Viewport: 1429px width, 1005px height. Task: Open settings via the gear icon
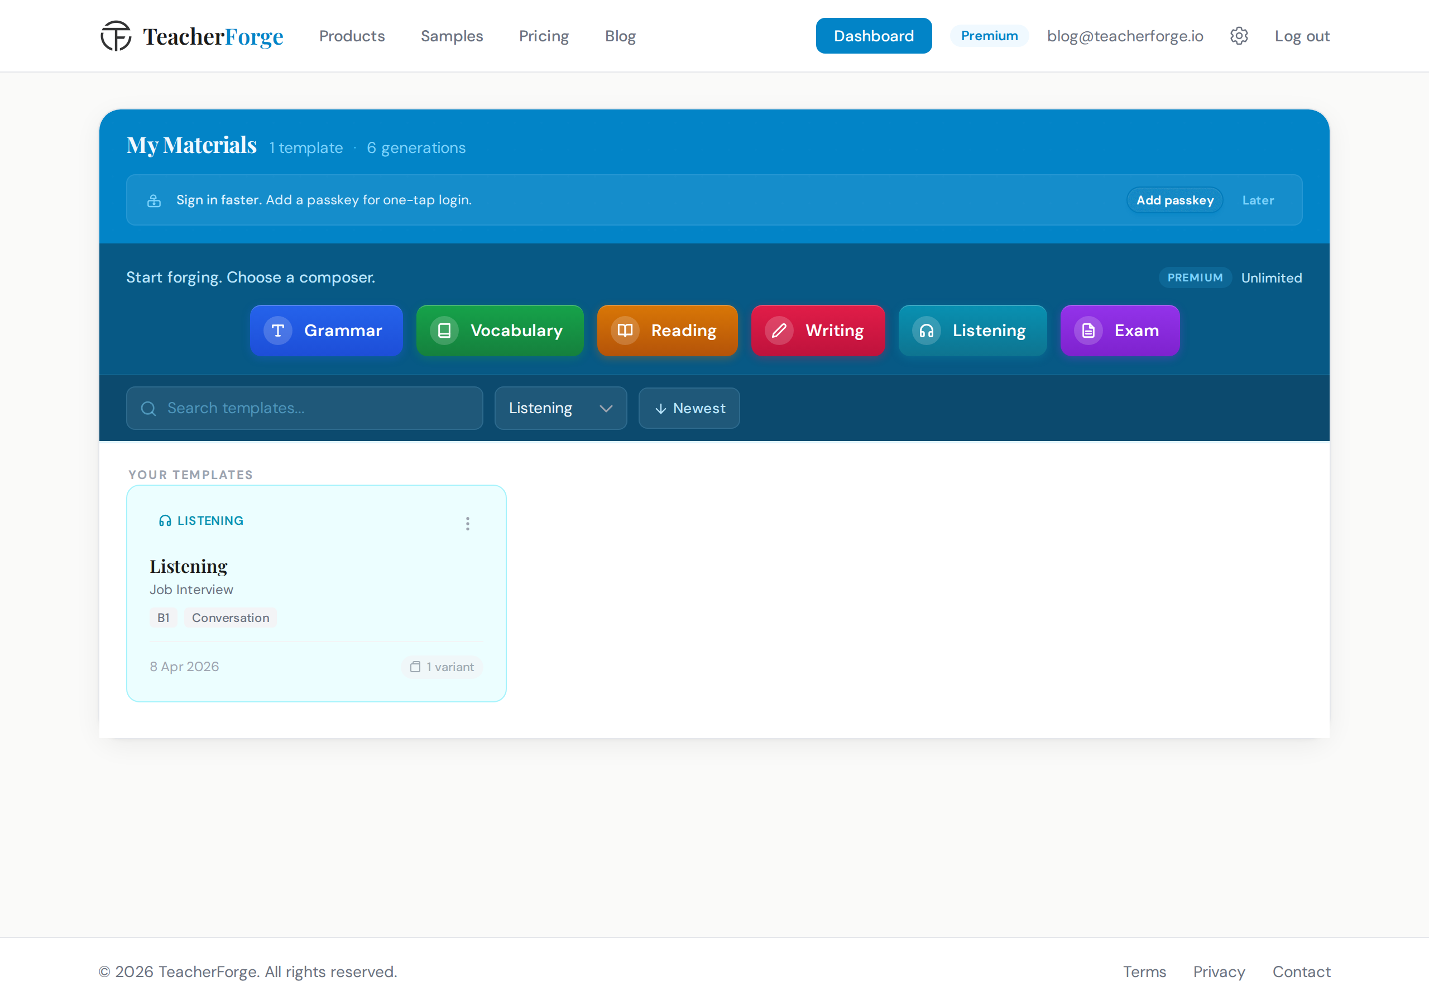coord(1239,36)
